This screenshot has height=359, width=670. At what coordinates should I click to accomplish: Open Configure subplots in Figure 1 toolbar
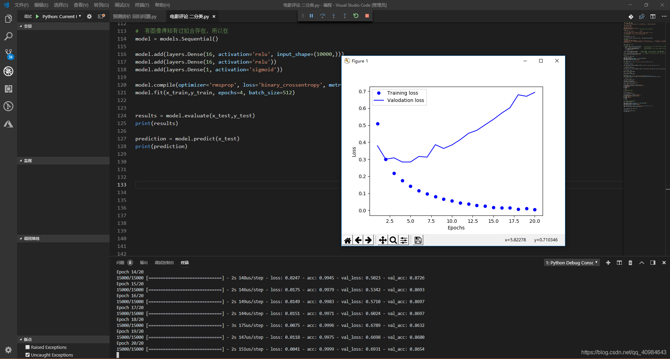click(x=404, y=240)
